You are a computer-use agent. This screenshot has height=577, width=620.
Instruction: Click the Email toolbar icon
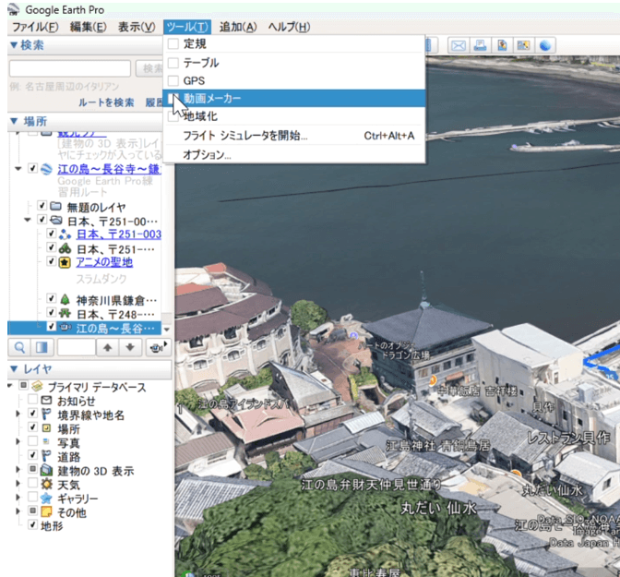pyautogui.click(x=458, y=45)
